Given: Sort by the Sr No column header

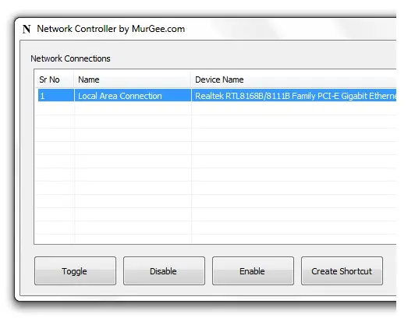Looking at the screenshot, I should (x=55, y=79).
